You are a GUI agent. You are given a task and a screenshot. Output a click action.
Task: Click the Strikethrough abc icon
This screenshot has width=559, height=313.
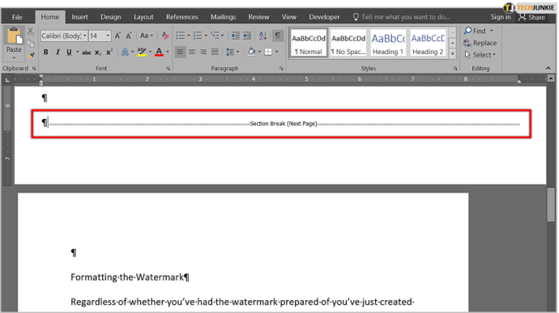click(x=86, y=53)
